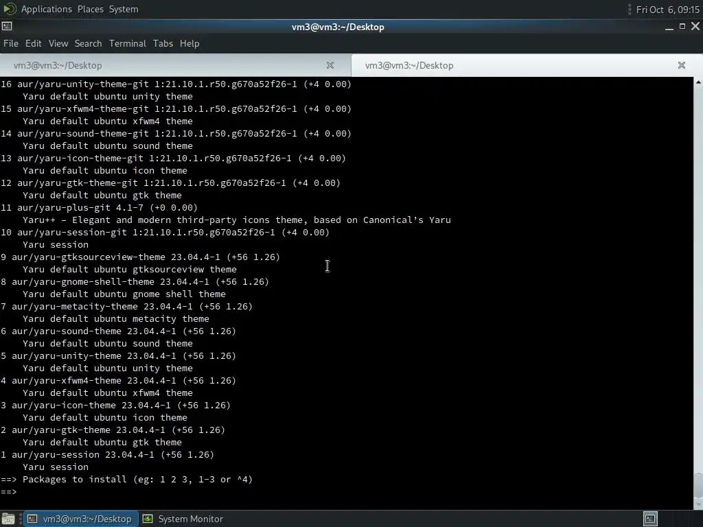
Task: Switch to vm3@vm3:~/Desktop taskbar button
Action: 81,519
